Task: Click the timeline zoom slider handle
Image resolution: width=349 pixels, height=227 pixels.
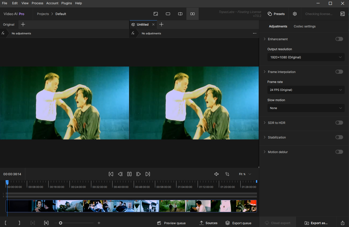Action: pos(61,223)
